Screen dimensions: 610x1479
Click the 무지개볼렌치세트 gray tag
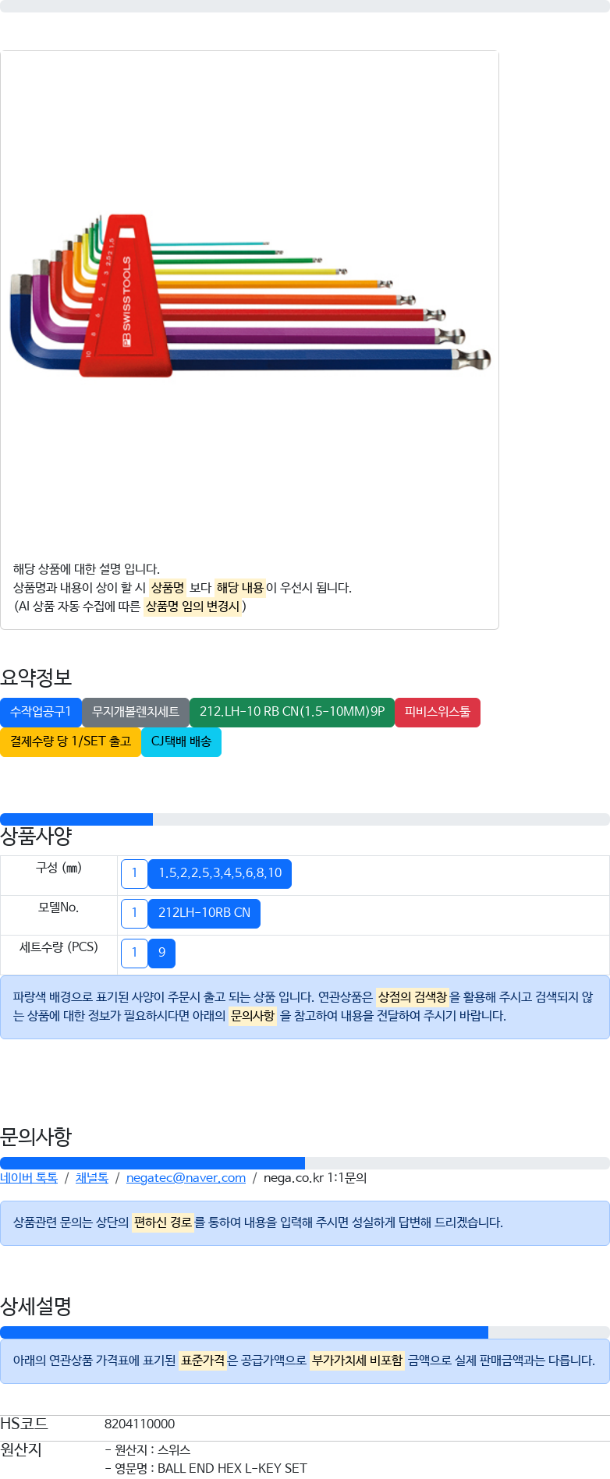(x=136, y=712)
